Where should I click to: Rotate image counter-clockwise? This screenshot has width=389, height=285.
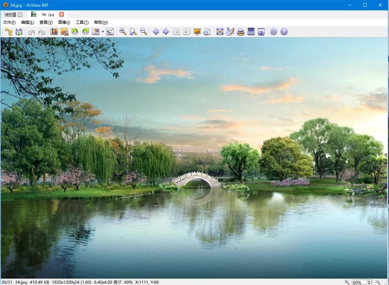pyautogui.click(x=75, y=31)
